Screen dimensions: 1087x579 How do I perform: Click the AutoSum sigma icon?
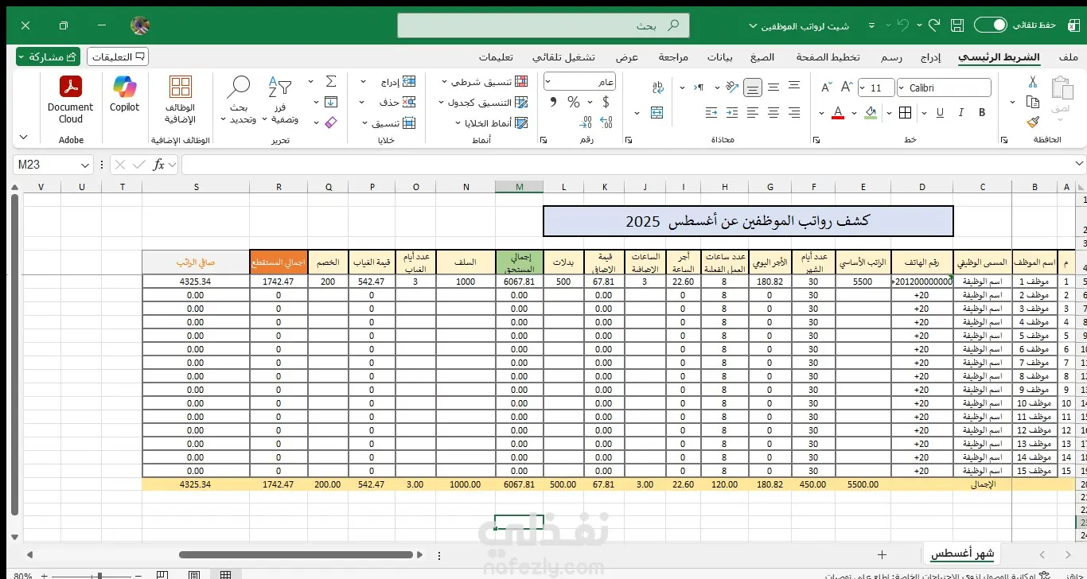(332, 81)
